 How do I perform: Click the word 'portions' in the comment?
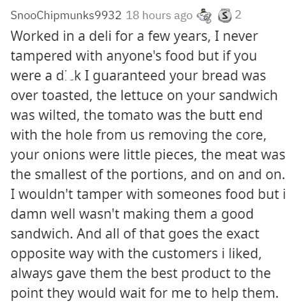coord(158,175)
